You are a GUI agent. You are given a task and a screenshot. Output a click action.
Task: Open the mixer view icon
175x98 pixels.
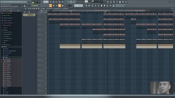pyautogui.click(x=95, y=5)
